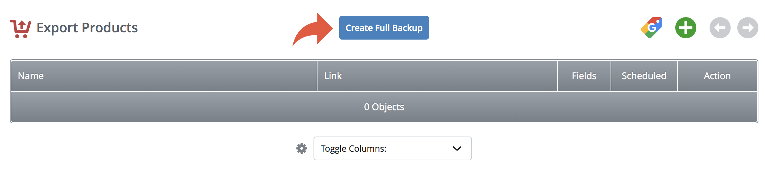Viewport: 765px width, 186px height.
Task: Click the Action column header
Action: [x=717, y=76]
